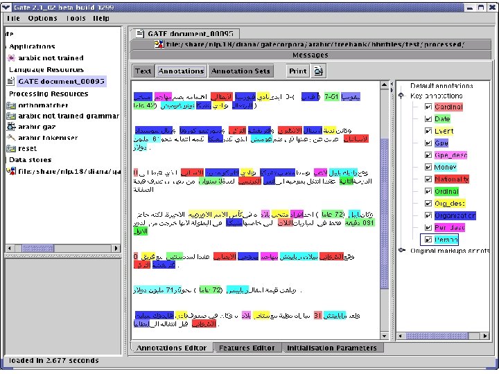This screenshot has height=374, width=499.
Task: Open the Help menu
Action: tap(101, 19)
